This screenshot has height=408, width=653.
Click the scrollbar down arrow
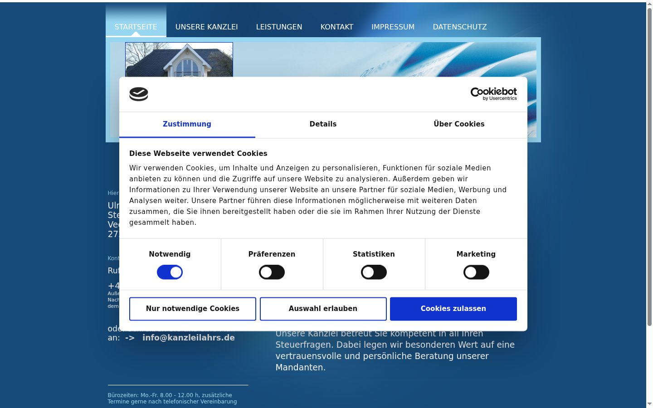point(649,404)
